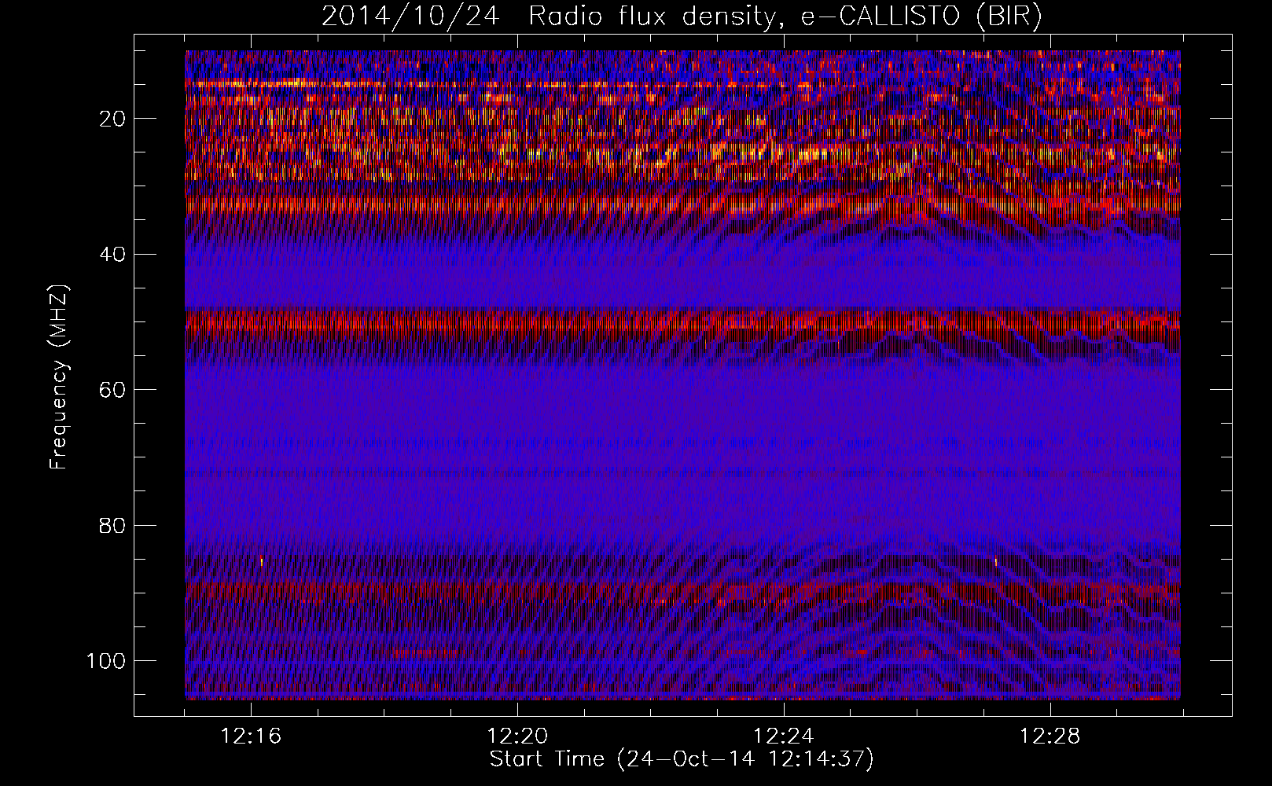Click the 12:16 time tick label

tap(252, 736)
